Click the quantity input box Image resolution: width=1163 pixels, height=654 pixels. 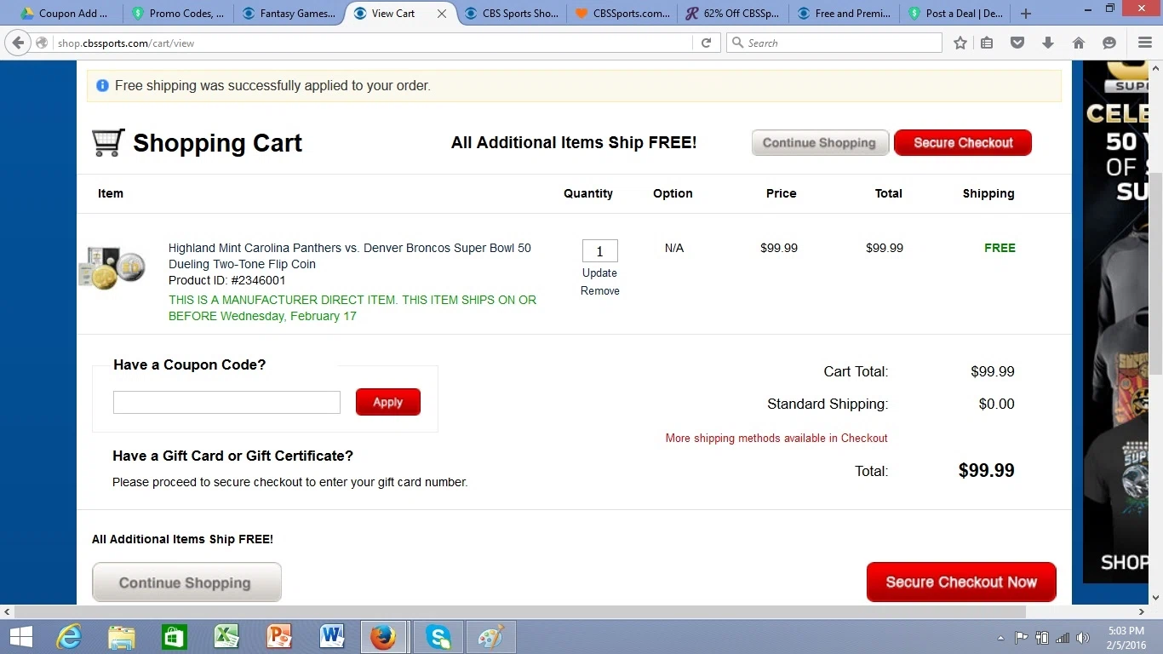click(600, 250)
